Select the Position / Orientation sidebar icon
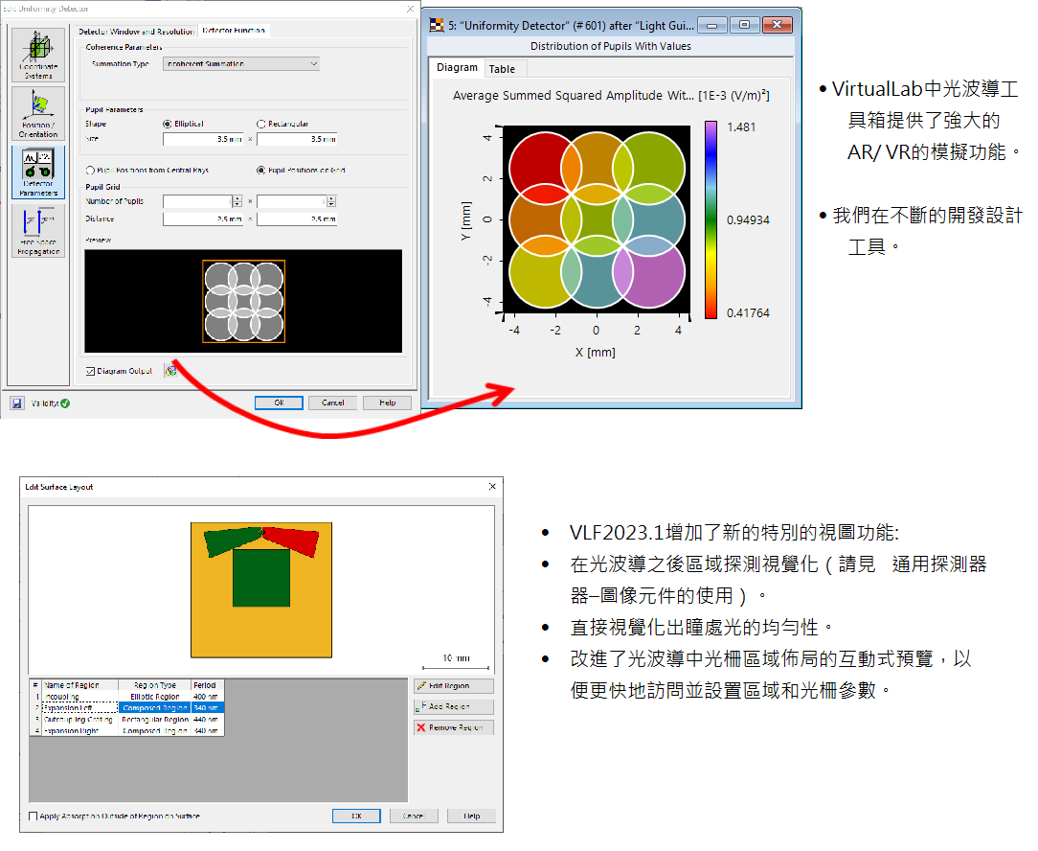This screenshot has height=851, width=1038. pos(38,112)
